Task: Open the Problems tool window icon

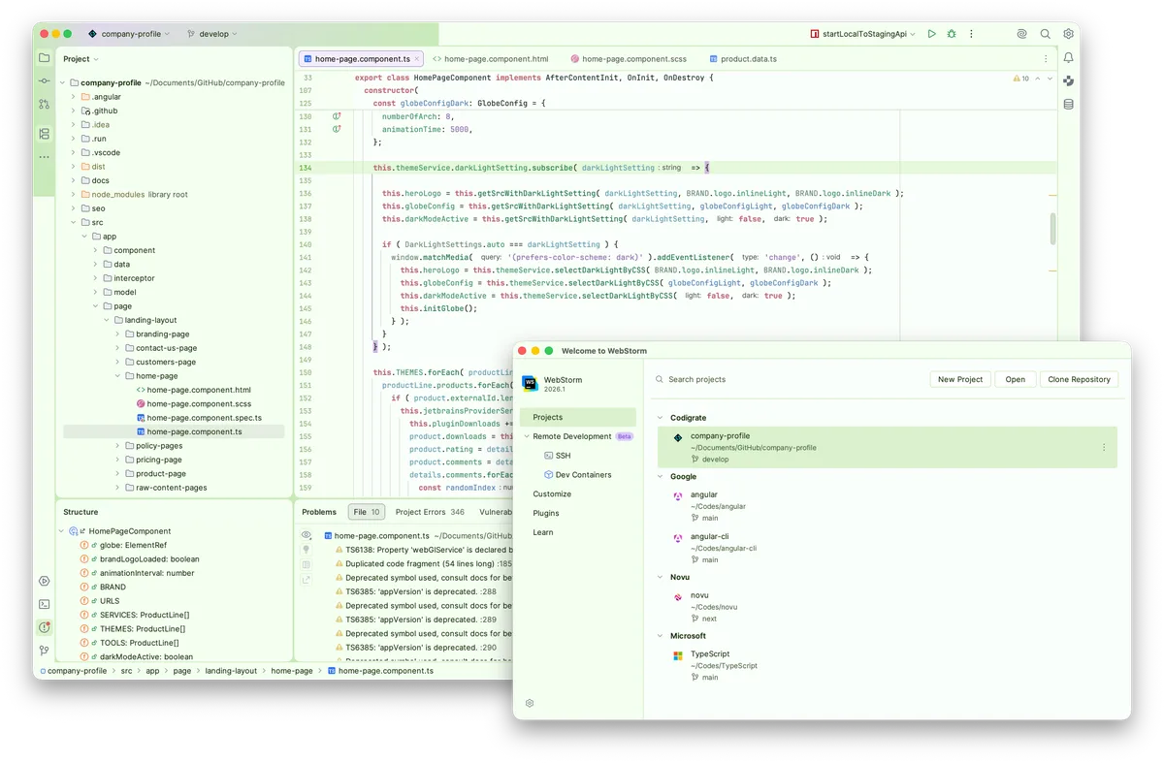Action: tap(44, 627)
